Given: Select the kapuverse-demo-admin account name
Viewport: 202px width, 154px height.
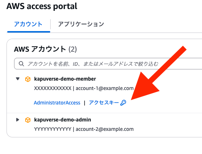Looking at the screenshot, I should [x=63, y=120].
